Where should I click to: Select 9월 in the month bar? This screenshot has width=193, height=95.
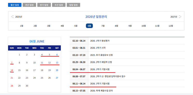tap(130, 26)
